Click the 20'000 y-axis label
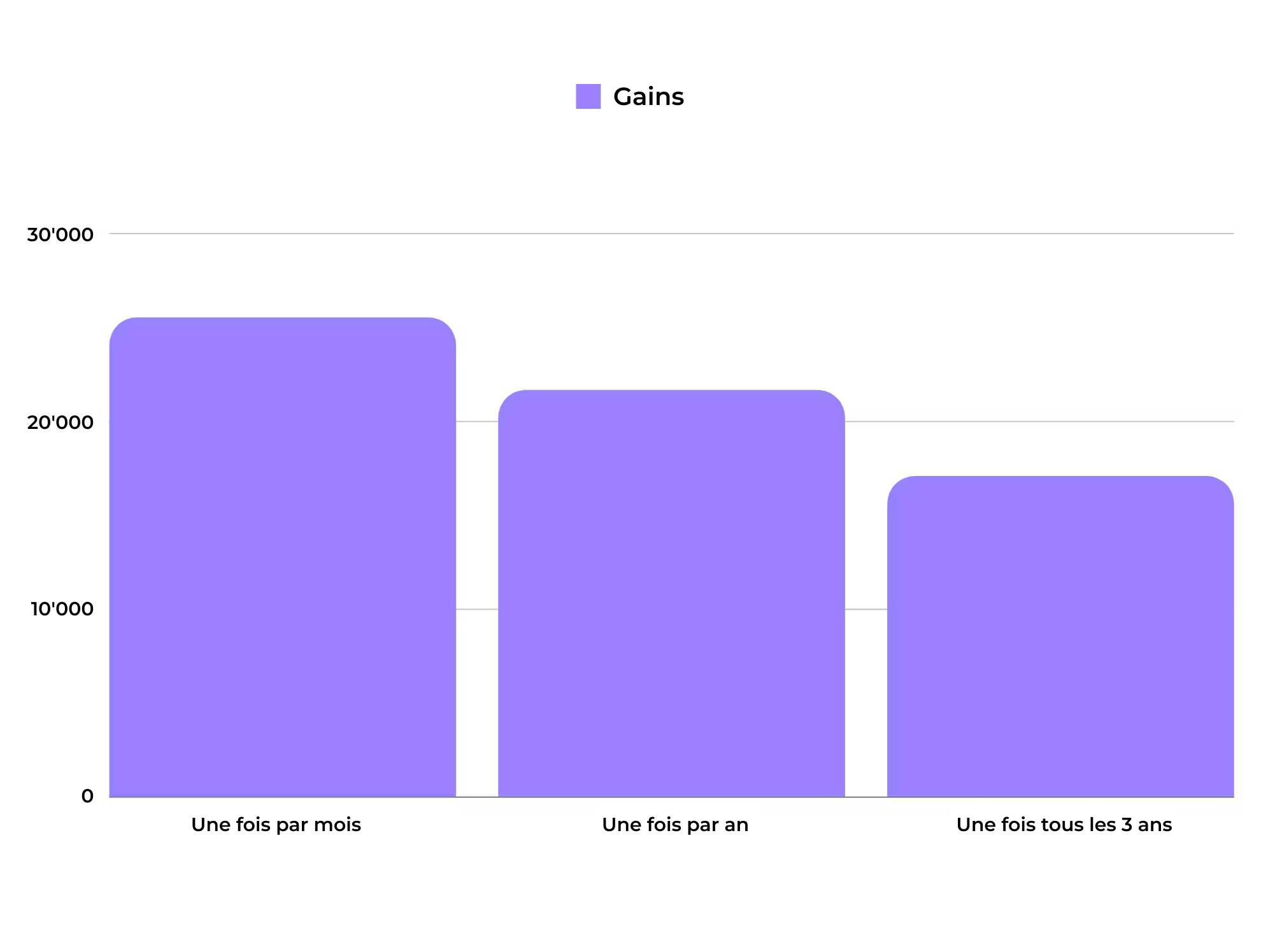The width and height of the screenshot is (1261, 945). (x=60, y=422)
